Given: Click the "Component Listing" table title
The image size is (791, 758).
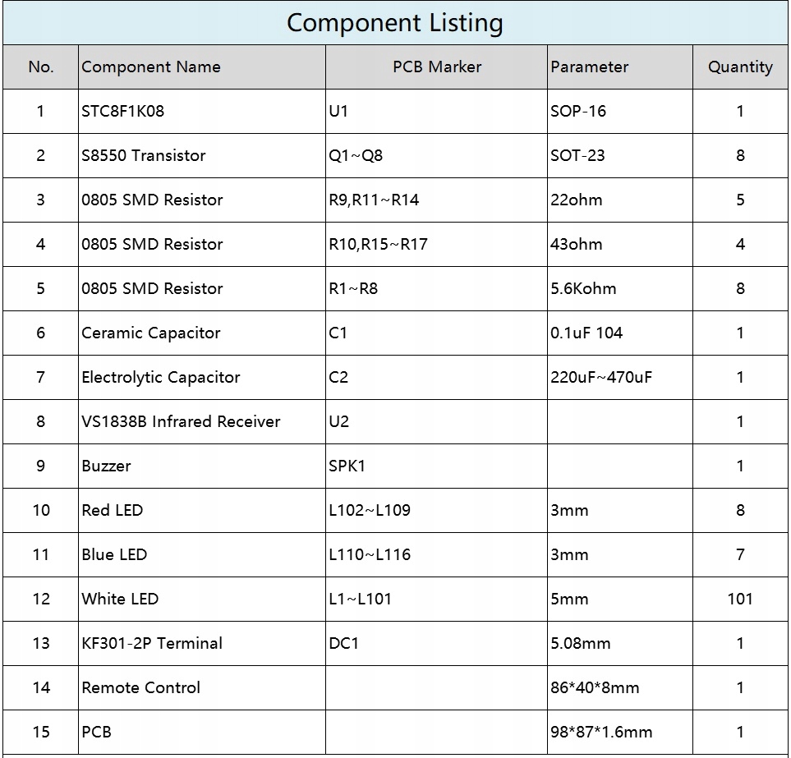Looking at the screenshot, I should (394, 22).
